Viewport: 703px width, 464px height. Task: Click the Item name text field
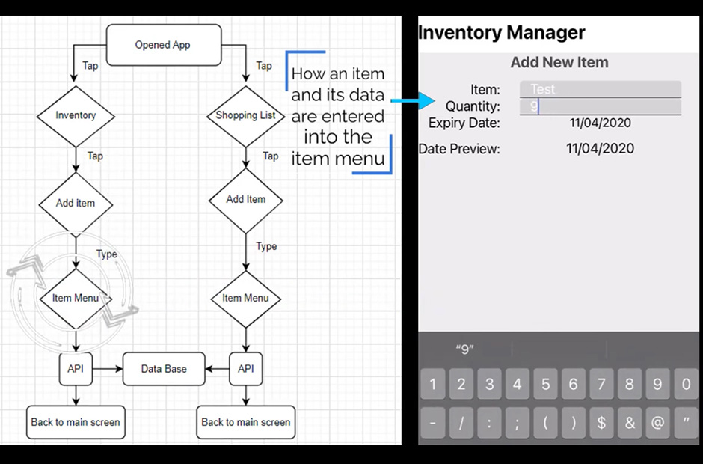pos(600,89)
